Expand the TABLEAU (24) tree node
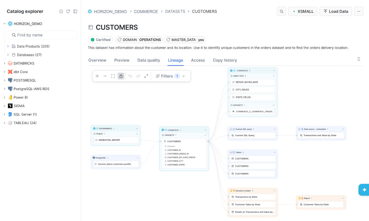369x221 pixels. pyautogui.click(x=5, y=123)
